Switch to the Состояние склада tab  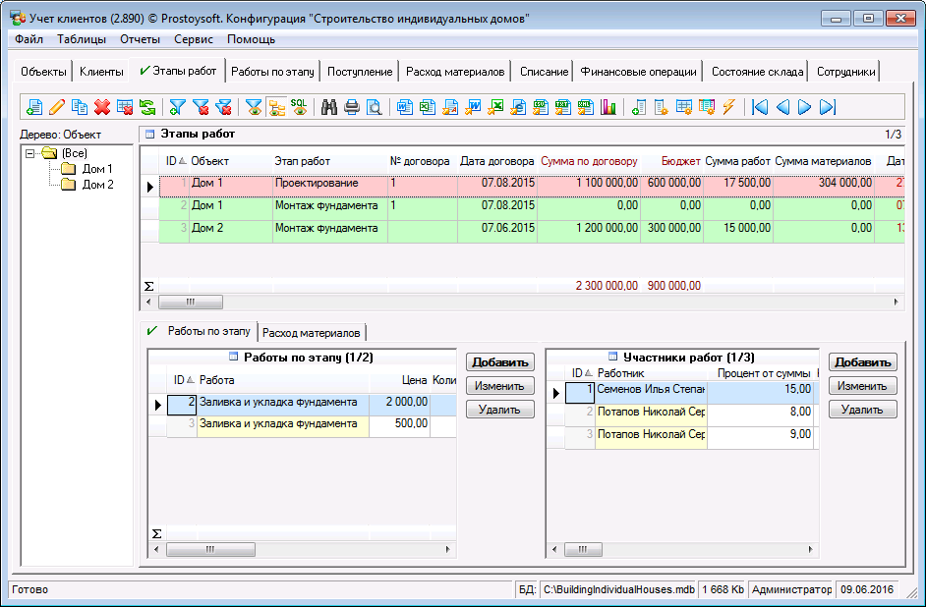coord(757,72)
